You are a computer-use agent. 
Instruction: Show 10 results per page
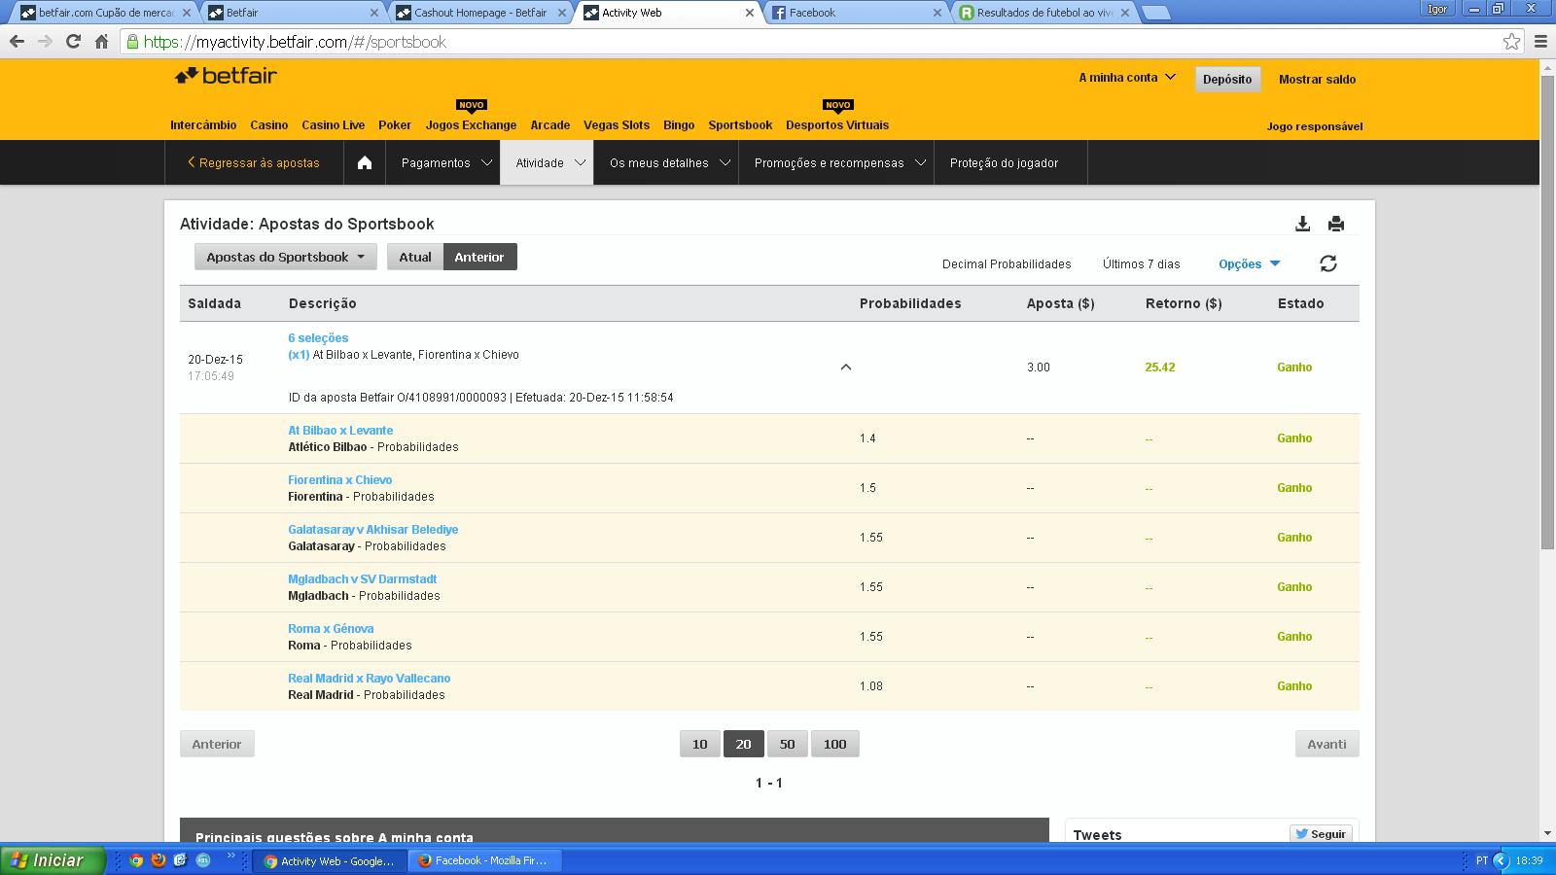pos(699,744)
